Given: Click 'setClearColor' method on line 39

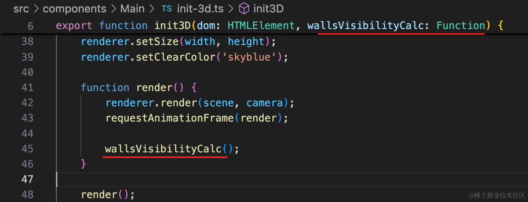Looking at the screenshot, I should [176, 57].
